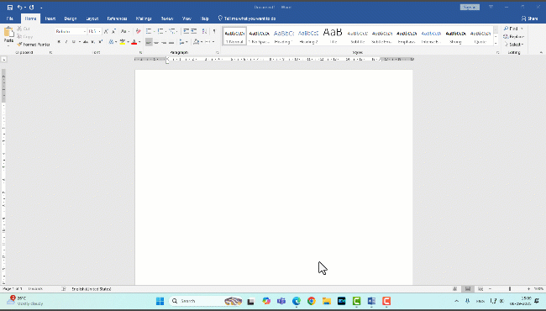Click the Paste clipboard icon
The width and height of the screenshot is (546, 311).
click(x=8, y=32)
